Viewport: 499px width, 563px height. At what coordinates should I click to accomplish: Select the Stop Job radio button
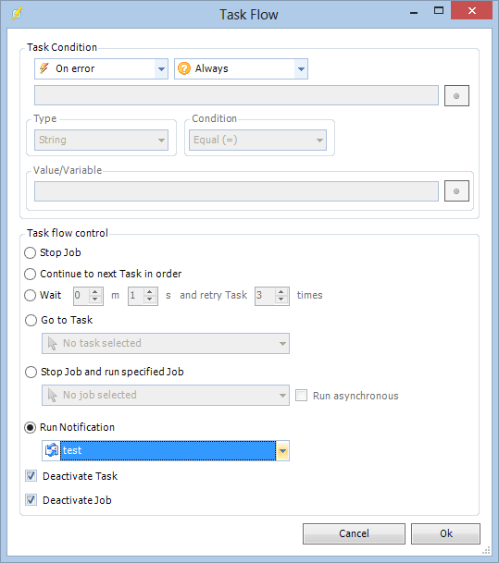tap(31, 252)
